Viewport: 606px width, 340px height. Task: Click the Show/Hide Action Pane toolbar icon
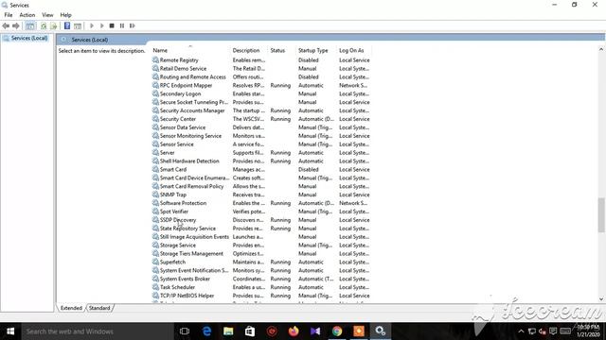tap(78, 25)
